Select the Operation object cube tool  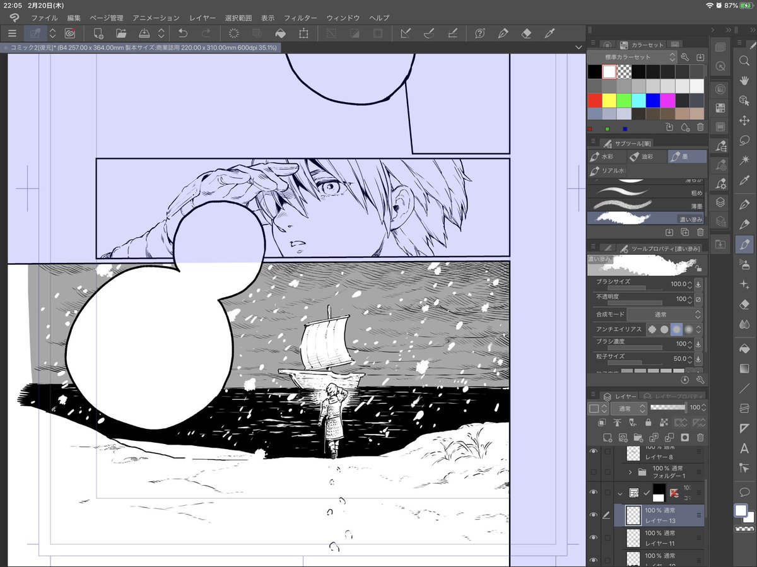pos(744,100)
